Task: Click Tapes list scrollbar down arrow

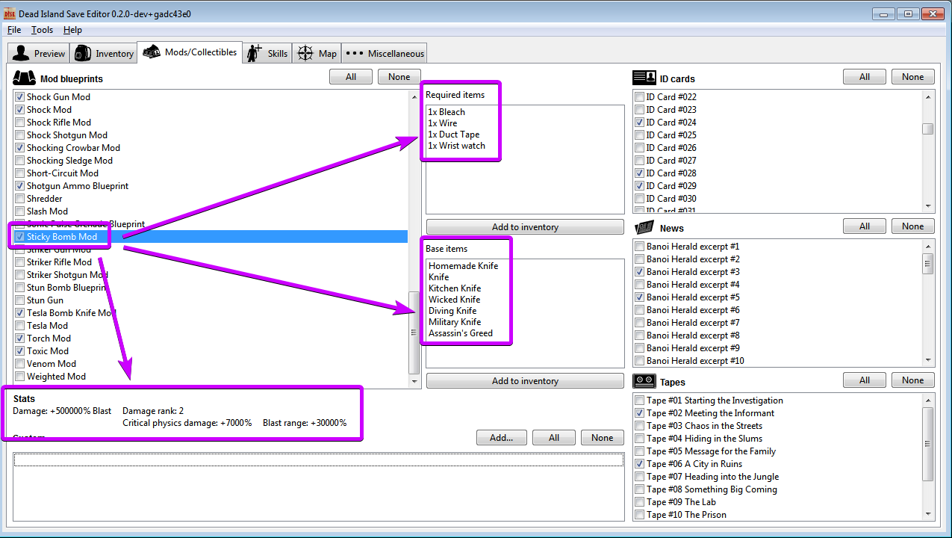Action: (928, 514)
